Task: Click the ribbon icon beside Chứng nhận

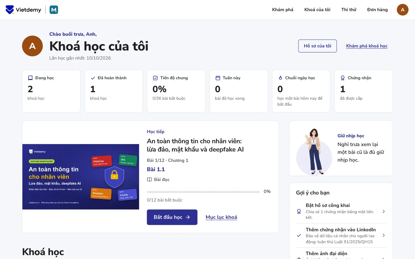Action: coord(343,78)
